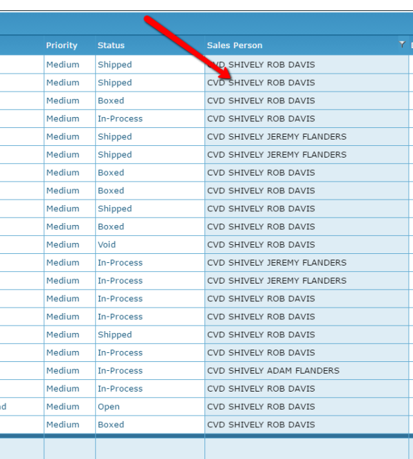Screen dimensions: 413x459
Task: Select the Void status cell
Action: coord(150,245)
